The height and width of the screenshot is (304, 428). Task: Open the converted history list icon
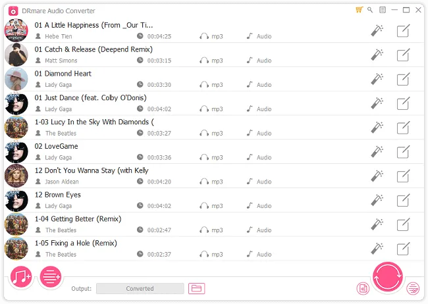(413, 288)
